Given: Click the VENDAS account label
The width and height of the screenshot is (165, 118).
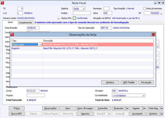Looking at the screenshot, I should click(x=44, y=91).
